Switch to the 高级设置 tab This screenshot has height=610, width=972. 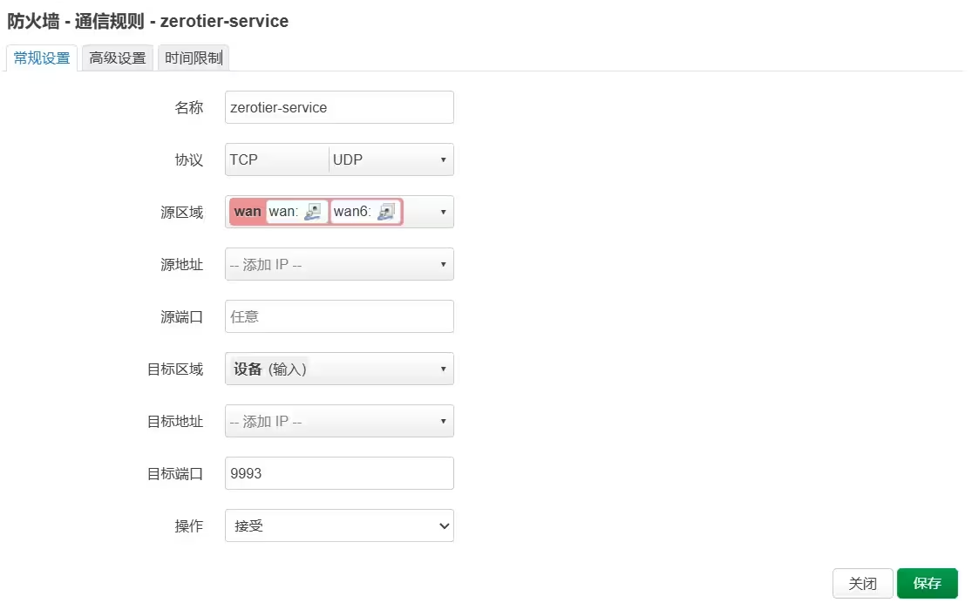tap(118, 58)
